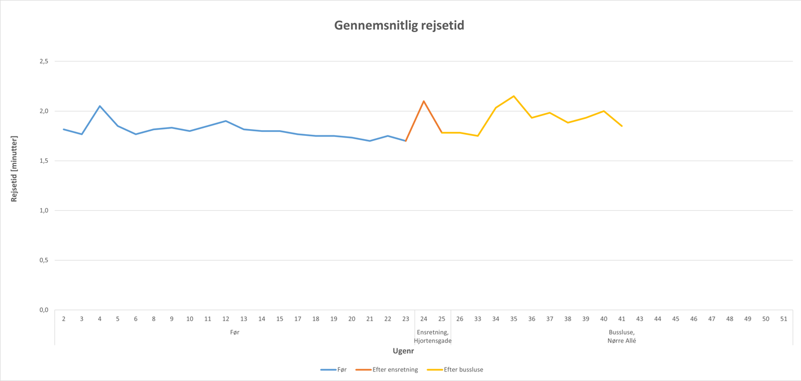
Task: Click the yellow line endpoint at week 41
Action: (622, 126)
